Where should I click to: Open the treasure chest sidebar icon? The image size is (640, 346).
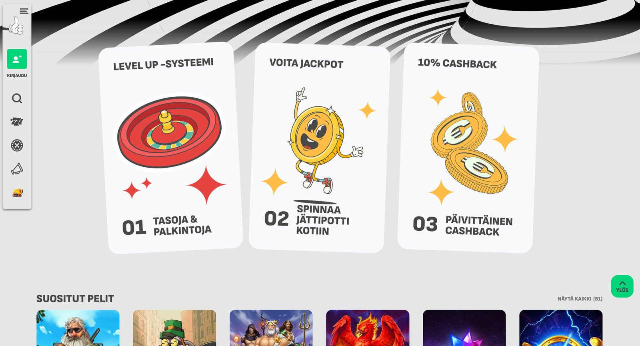click(x=17, y=192)
